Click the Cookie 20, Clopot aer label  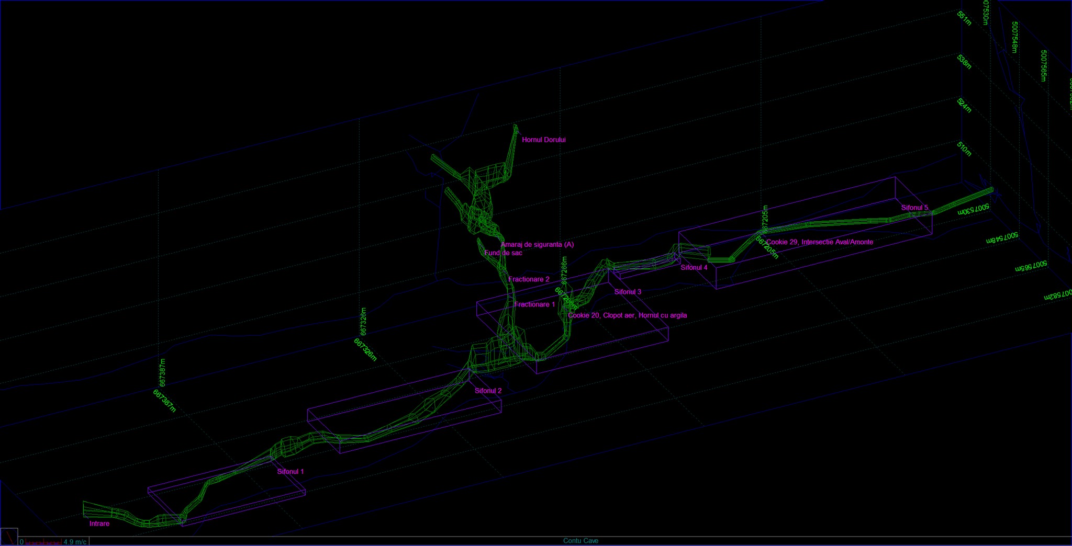(x=627, y=315)
